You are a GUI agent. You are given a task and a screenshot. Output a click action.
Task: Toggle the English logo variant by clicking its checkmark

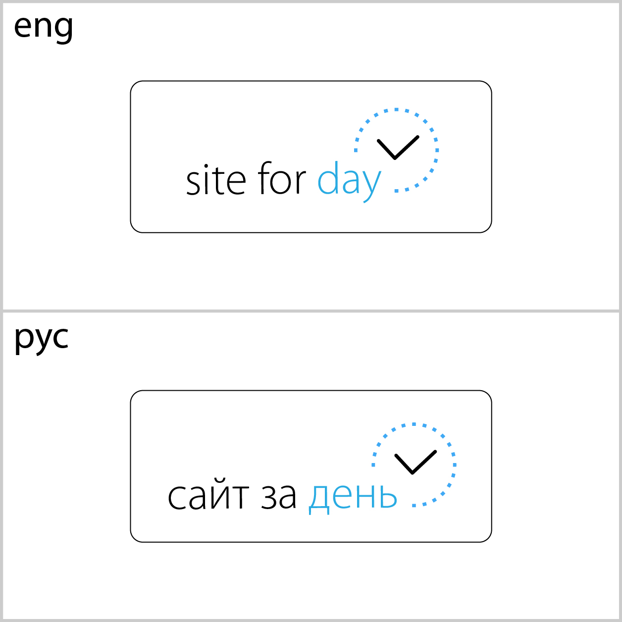click(x=396, y=146)
